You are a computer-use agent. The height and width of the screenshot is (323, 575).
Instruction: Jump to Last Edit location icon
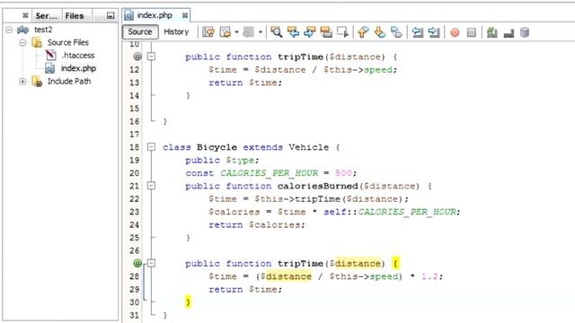(208, 32)
